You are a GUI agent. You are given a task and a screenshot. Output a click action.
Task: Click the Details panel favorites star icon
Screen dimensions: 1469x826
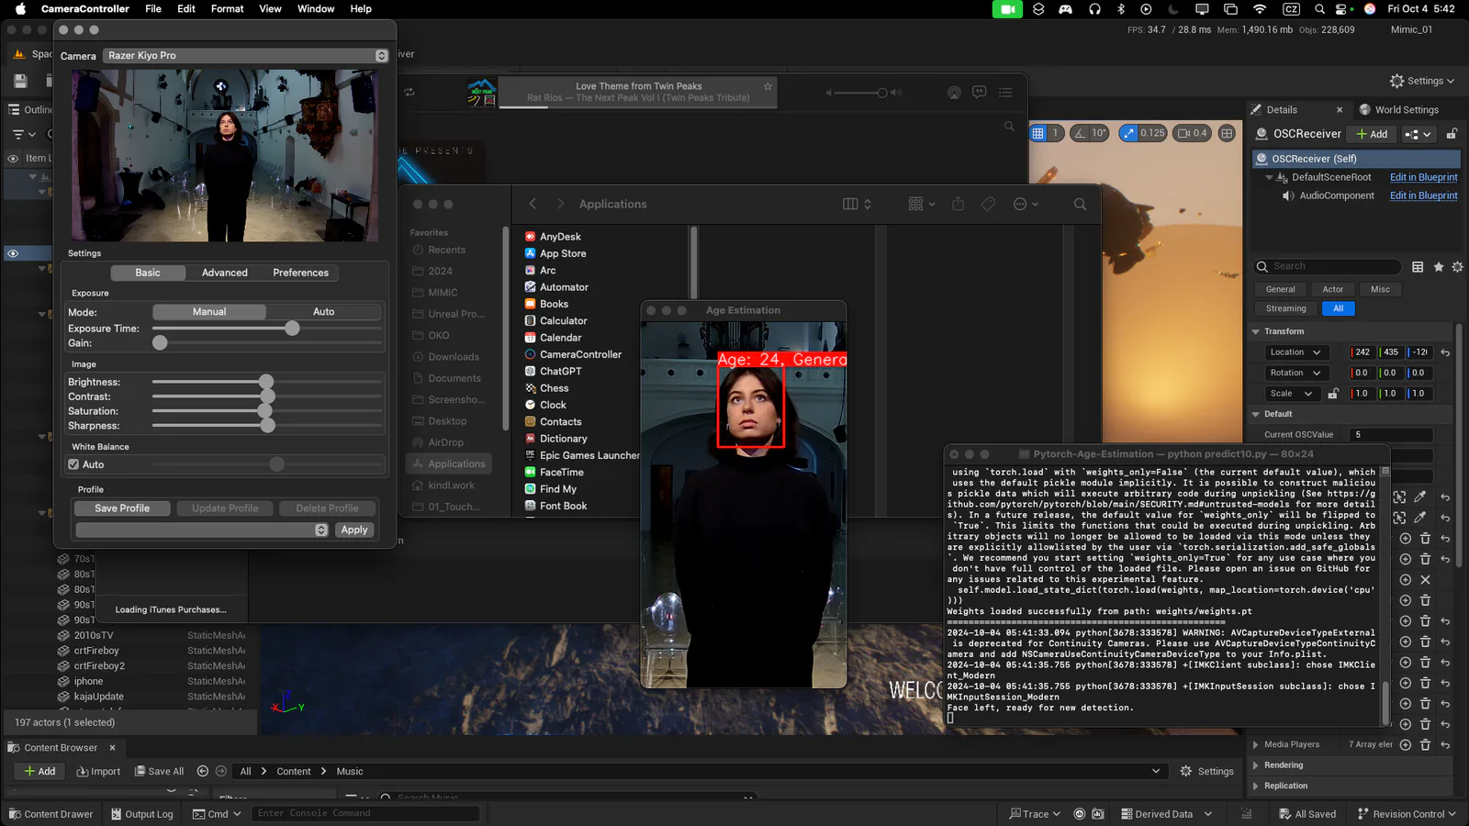coord(1439,267)
